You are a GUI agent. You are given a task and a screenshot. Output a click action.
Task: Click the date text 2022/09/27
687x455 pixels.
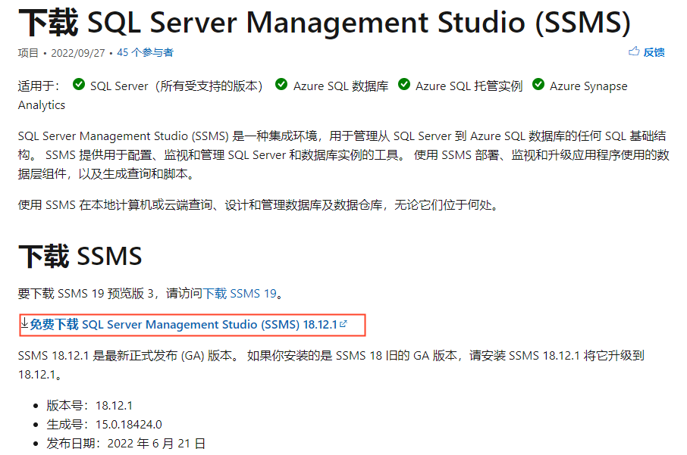78,53
